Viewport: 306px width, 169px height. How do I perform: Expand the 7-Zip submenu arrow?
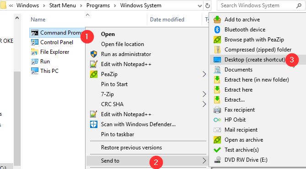pyautogui.click(x=204, y=94)
